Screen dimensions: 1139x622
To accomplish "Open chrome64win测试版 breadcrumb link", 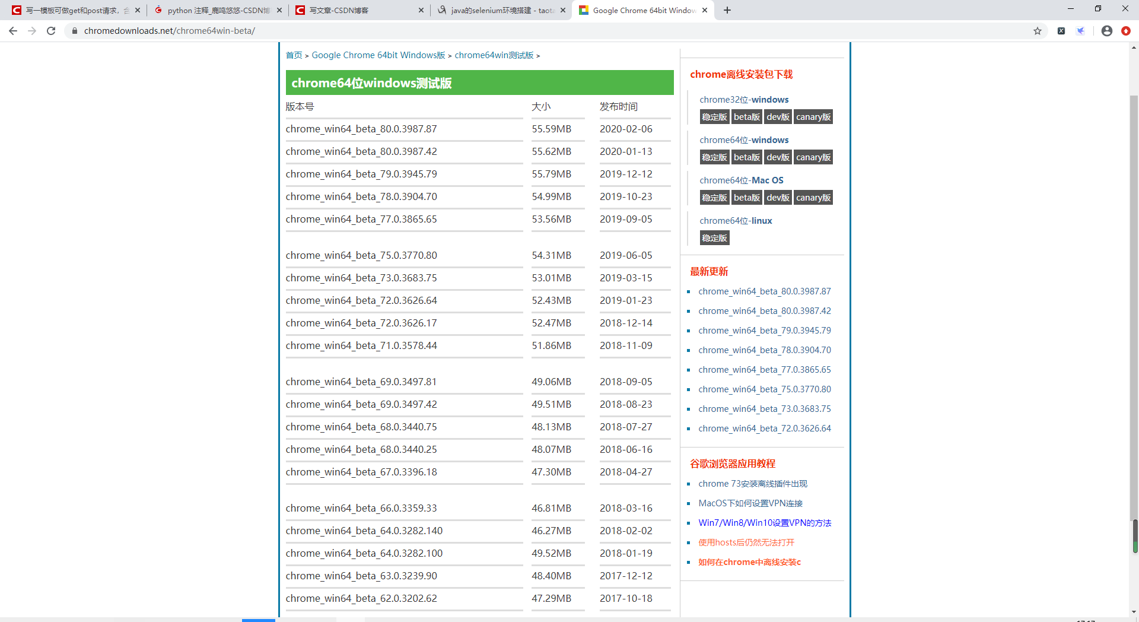I will 494,55.
